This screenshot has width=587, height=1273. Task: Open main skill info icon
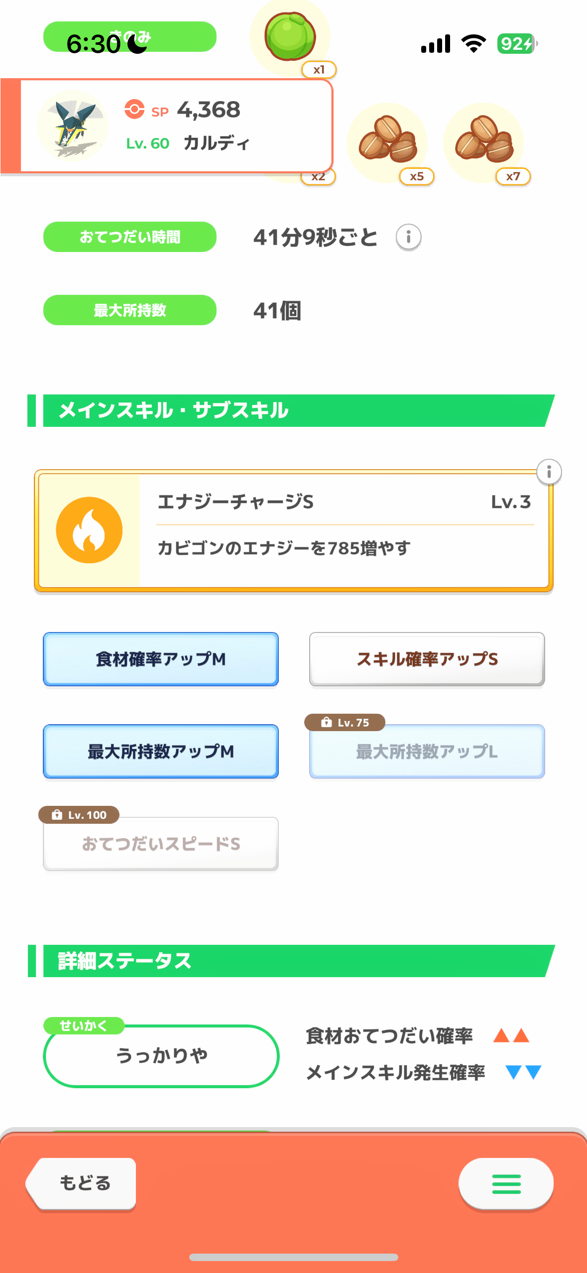[x=549, y=471]
